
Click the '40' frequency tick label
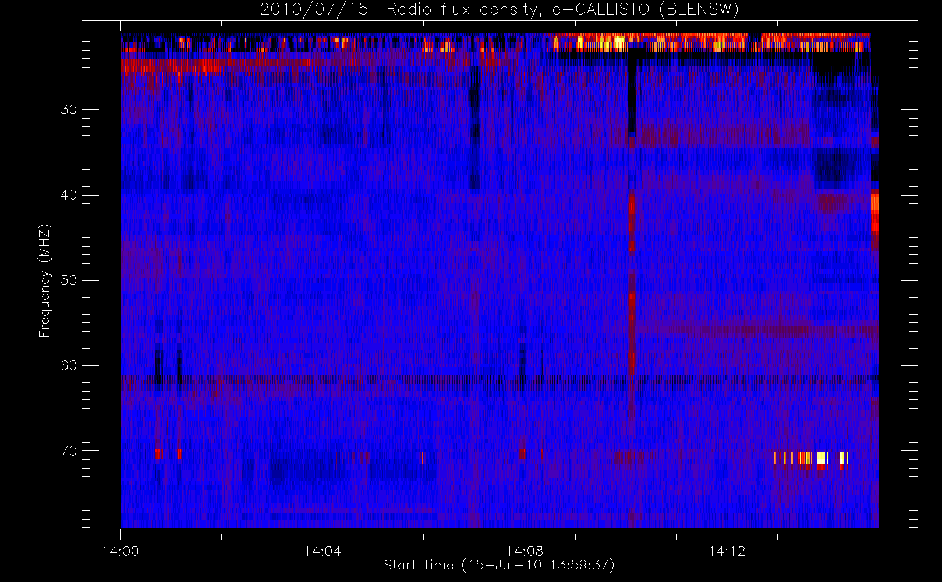pyautogui.click(x=69, y=195)
